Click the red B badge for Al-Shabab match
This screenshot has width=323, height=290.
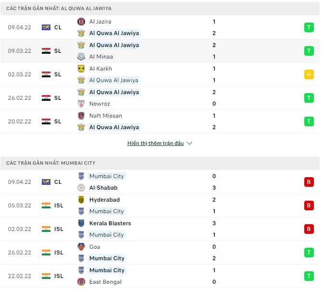[308, 182]
